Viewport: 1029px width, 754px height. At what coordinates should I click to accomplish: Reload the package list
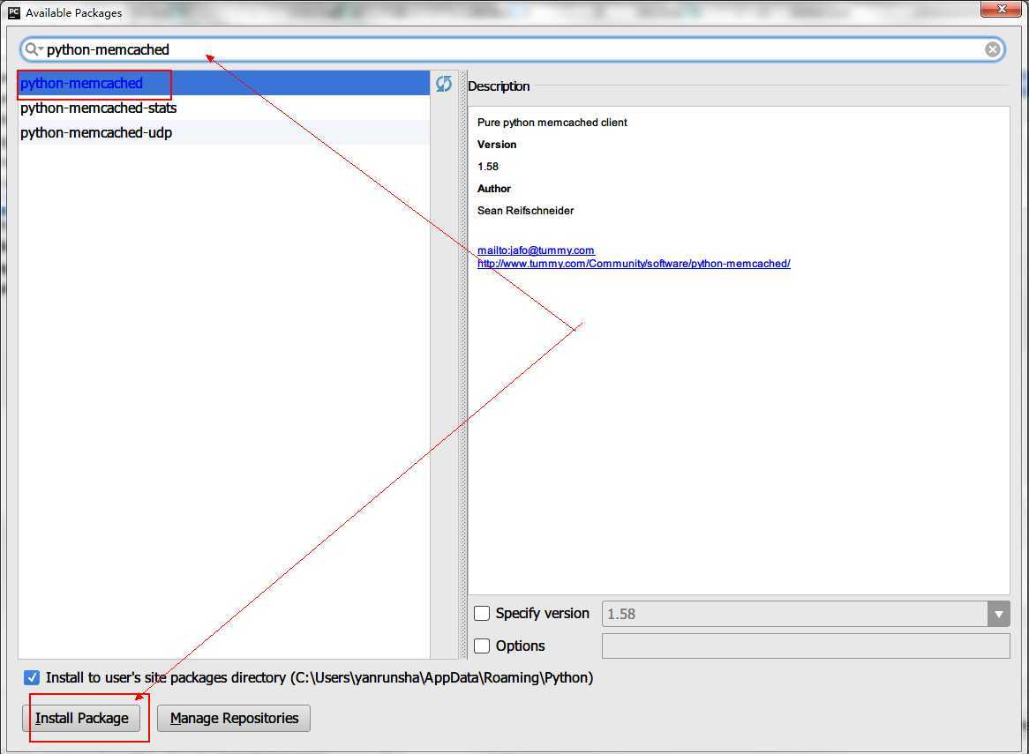[x=444, y=83]
